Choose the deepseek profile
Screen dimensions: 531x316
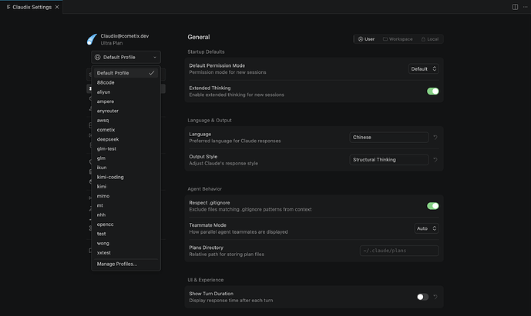[x=126, y=139]
